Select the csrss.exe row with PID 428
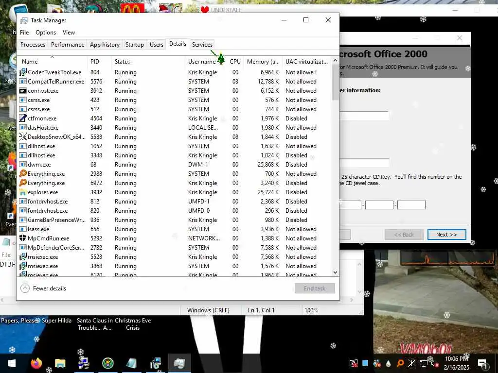This screenshot has height=373, width=498. point(175,100)
